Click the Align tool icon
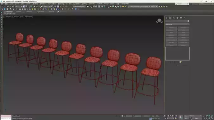This screenshot has width=214, height=120. pos(91,7)
